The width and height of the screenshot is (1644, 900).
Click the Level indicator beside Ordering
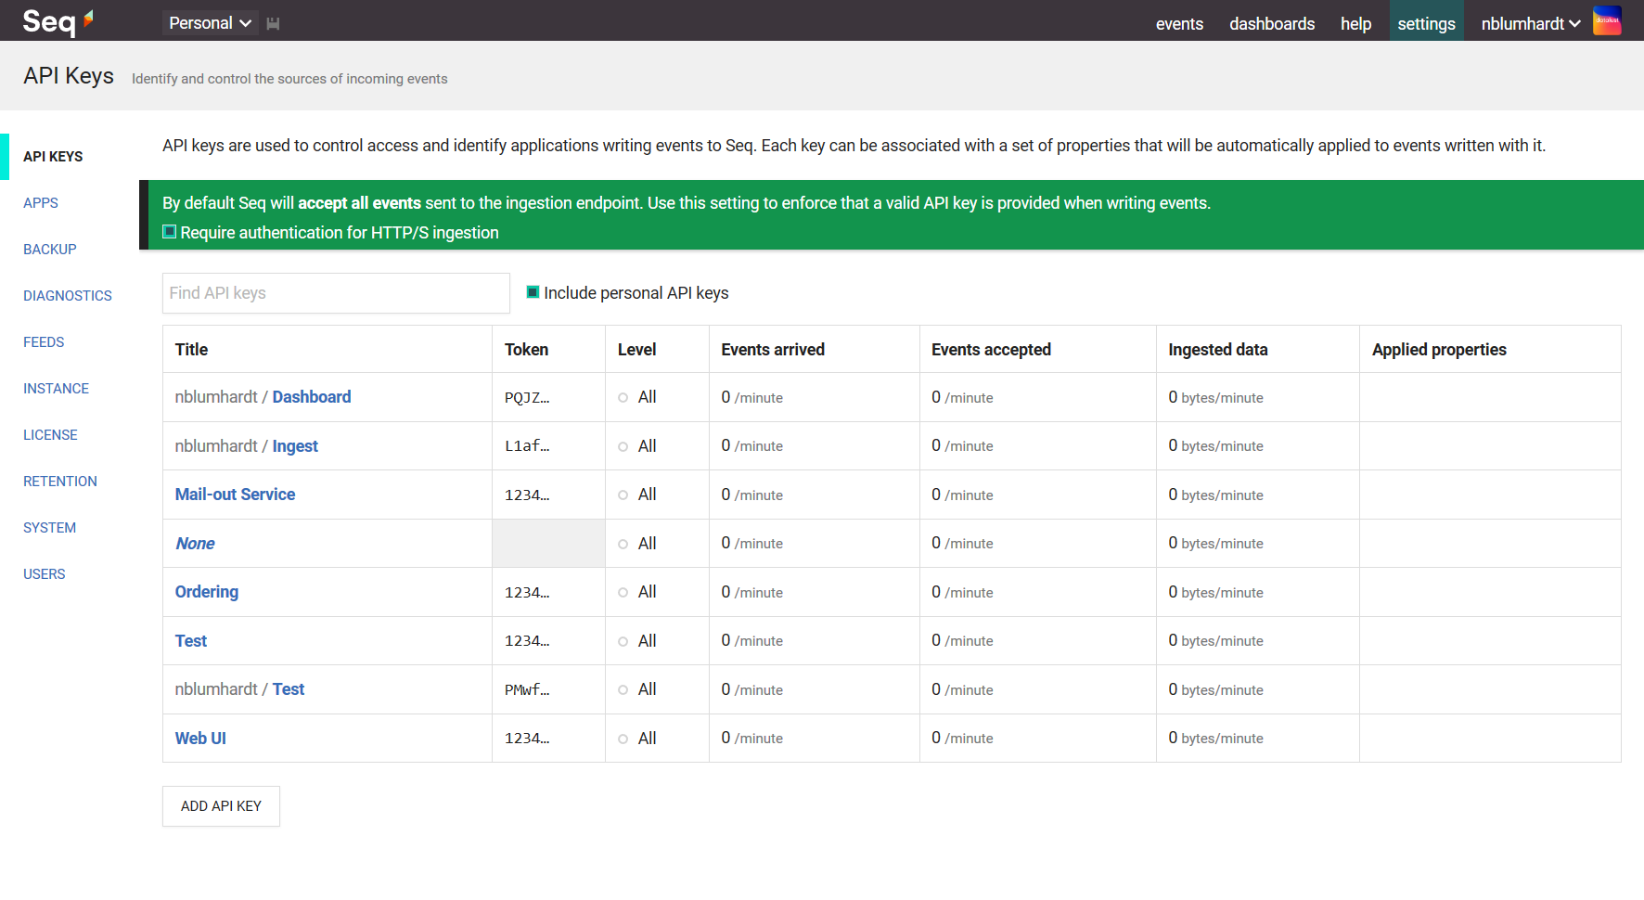click(623, 592)
